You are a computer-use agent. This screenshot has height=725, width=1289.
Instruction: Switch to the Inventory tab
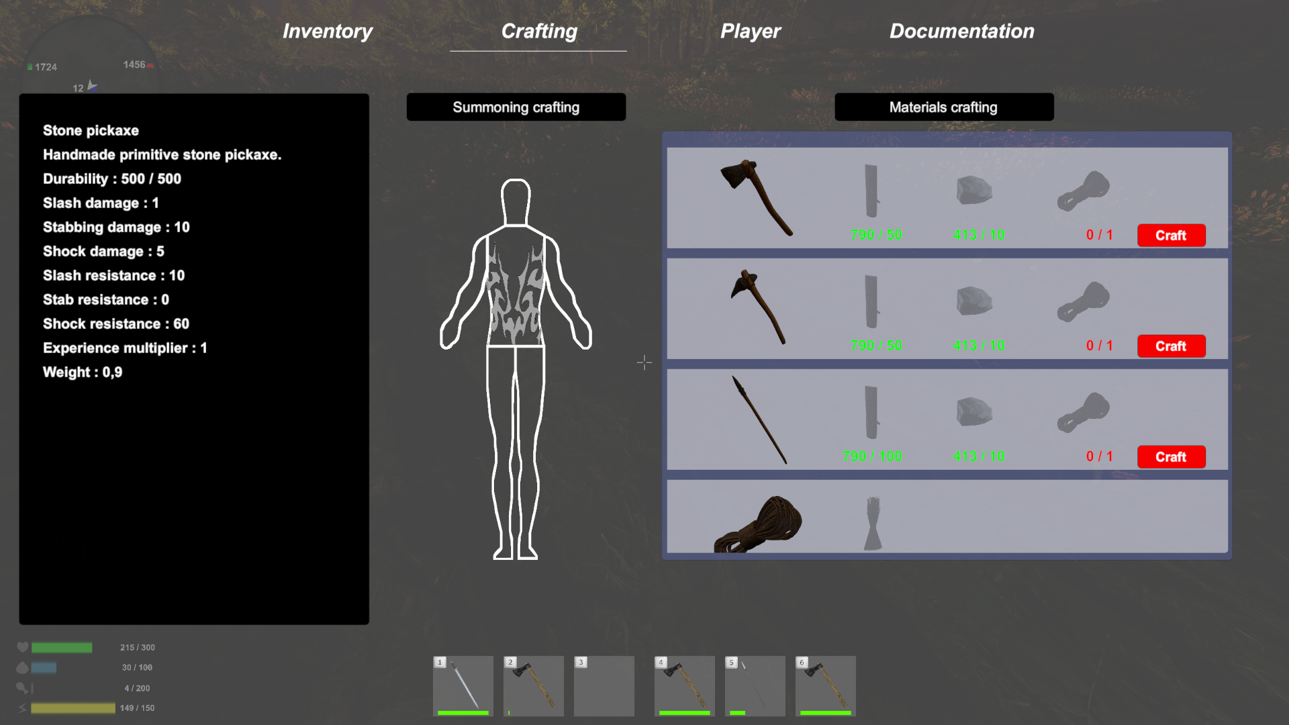tap(328, 31)
